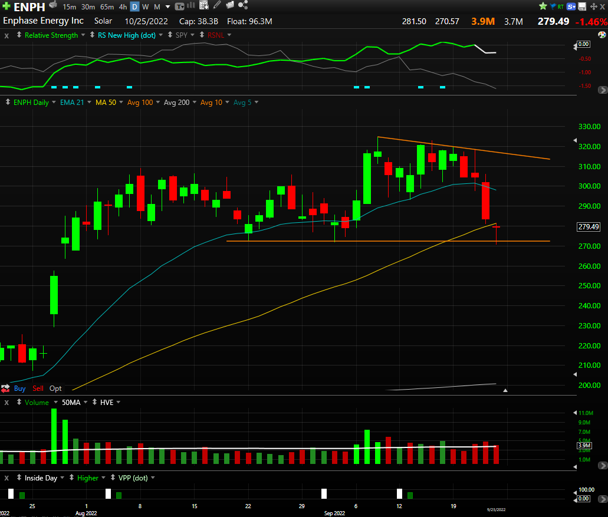Image resolution: width=608 pixels, height=517 pixels.
Task: Open the trade ticket icon beside ENPH
Action: 53,5
